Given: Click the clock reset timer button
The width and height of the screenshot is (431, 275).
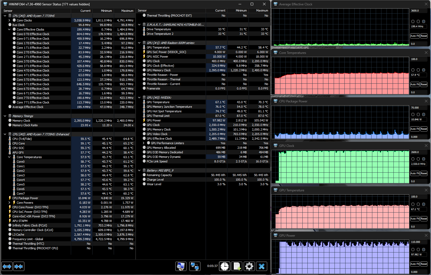Looking at the screenshot, I should pyautogui.click(x=225, y=266).
